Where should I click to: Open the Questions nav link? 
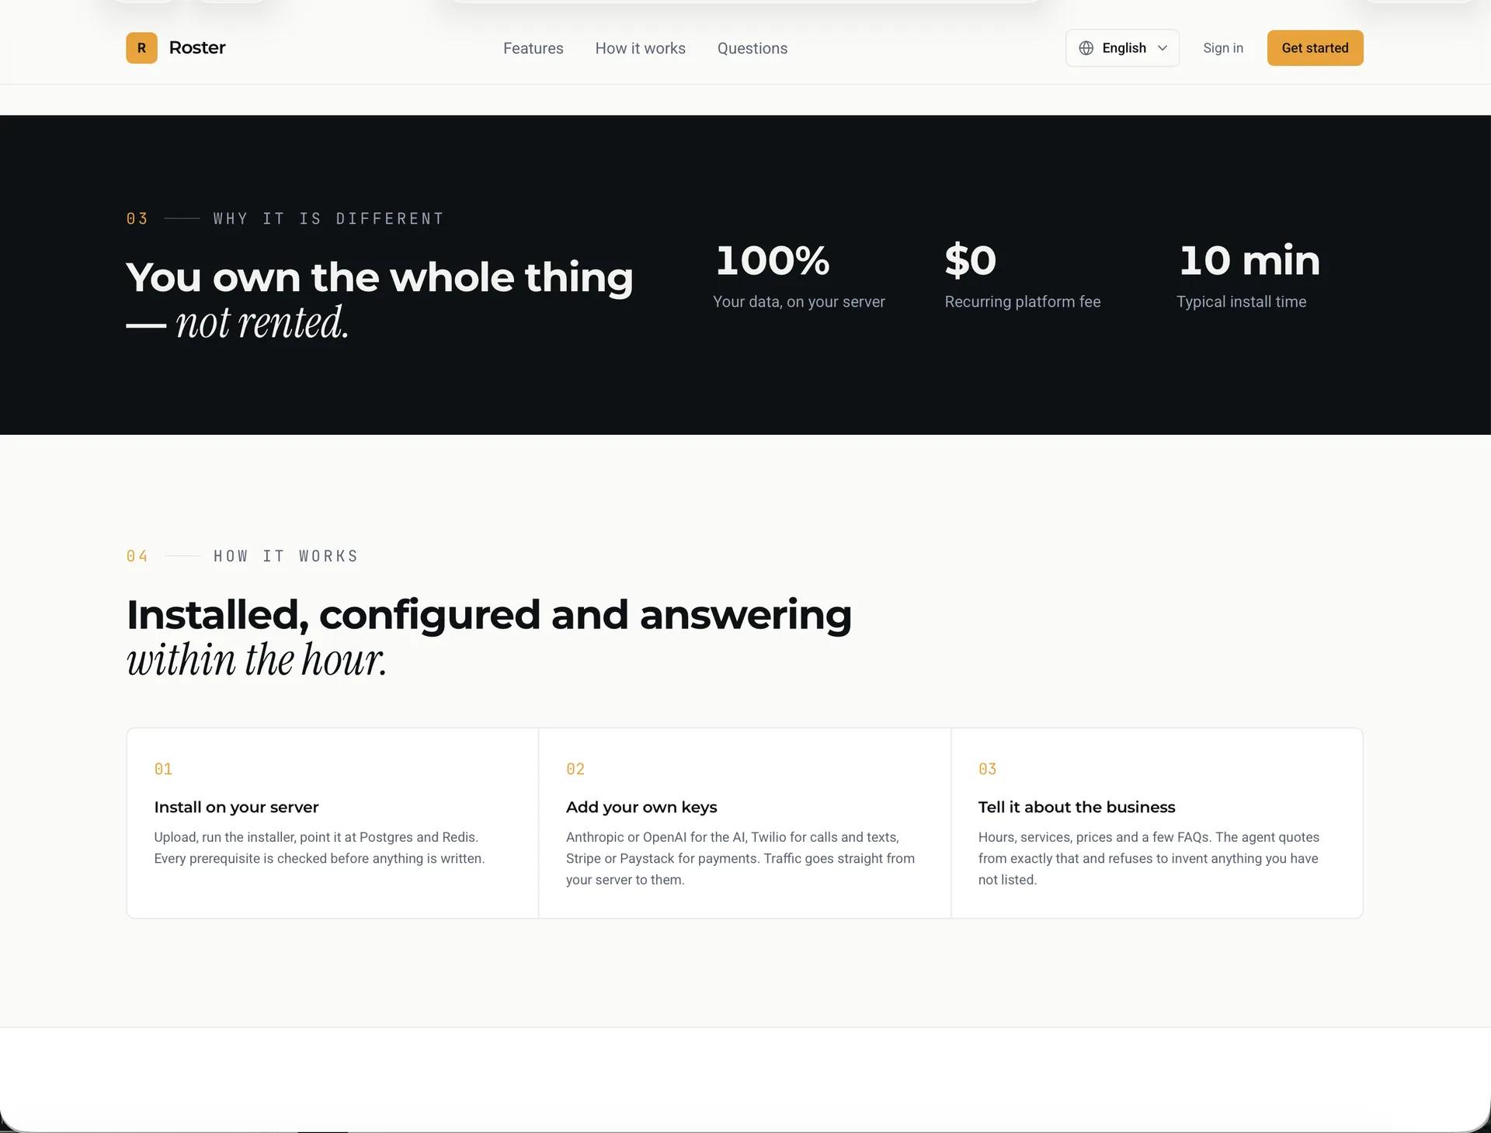point(752,48)
